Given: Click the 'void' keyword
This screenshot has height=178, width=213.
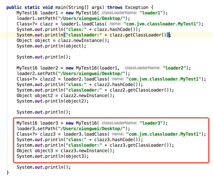Looking at the screenshot, I should [48, 7].
